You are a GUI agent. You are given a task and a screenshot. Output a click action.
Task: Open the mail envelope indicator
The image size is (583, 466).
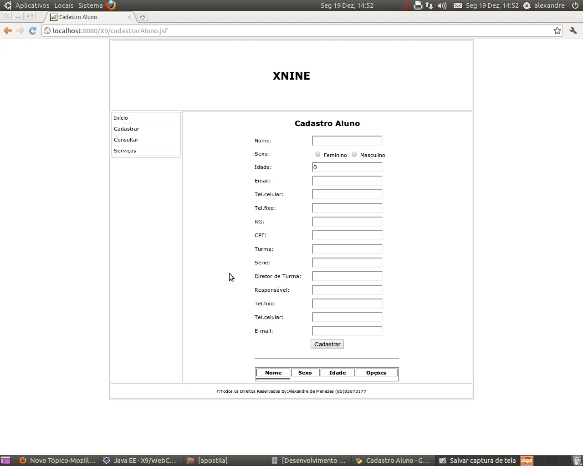[458, 5]
